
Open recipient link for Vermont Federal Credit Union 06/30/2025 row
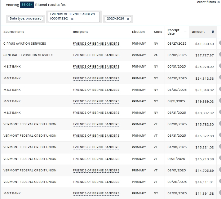pos(96,124)
